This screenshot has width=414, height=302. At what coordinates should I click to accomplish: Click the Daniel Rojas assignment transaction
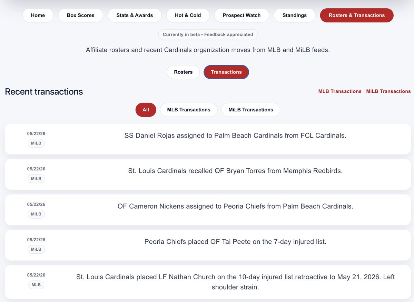[x=208, y=139]
